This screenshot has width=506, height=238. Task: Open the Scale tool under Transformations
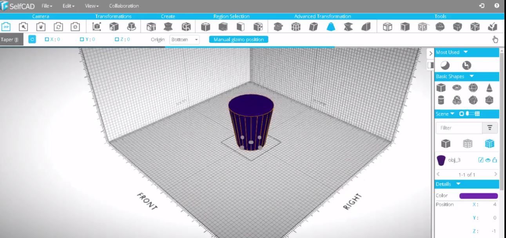pos(113,27)
